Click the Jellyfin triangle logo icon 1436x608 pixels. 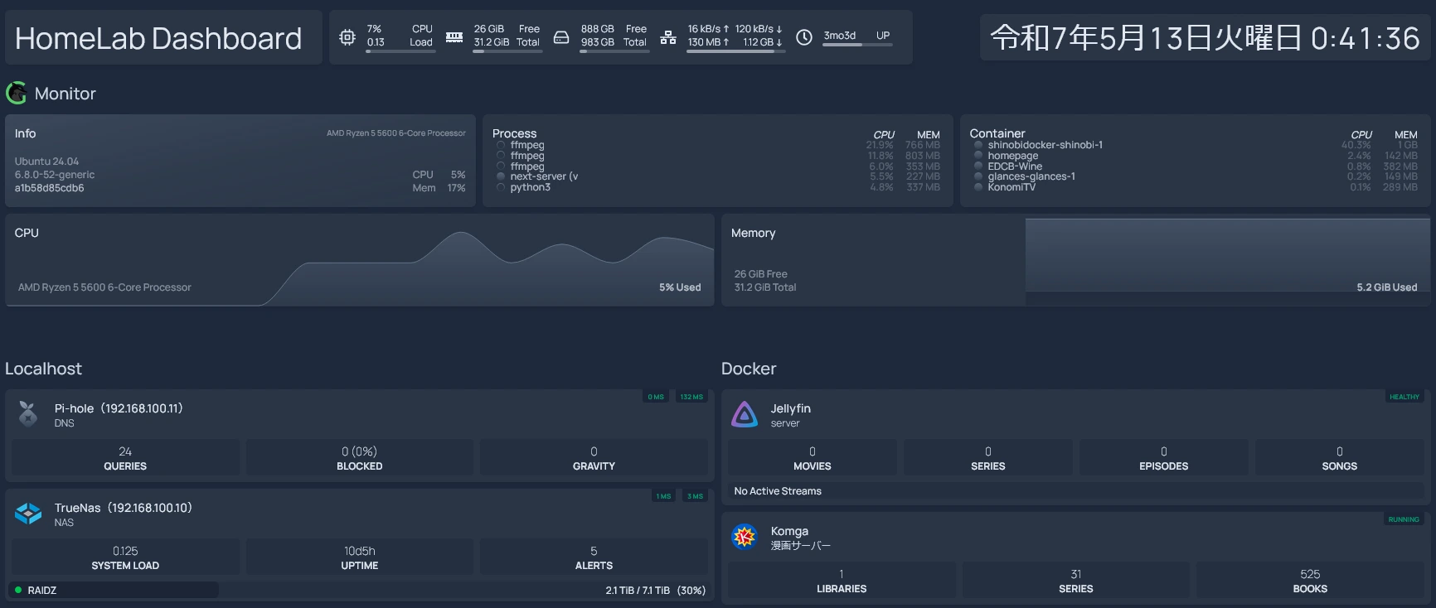[745, 414]
